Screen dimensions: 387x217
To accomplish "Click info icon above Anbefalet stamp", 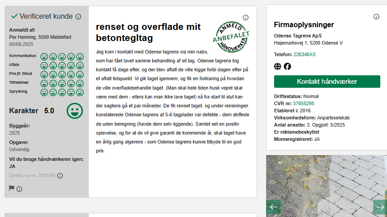I will pos(246,18).
